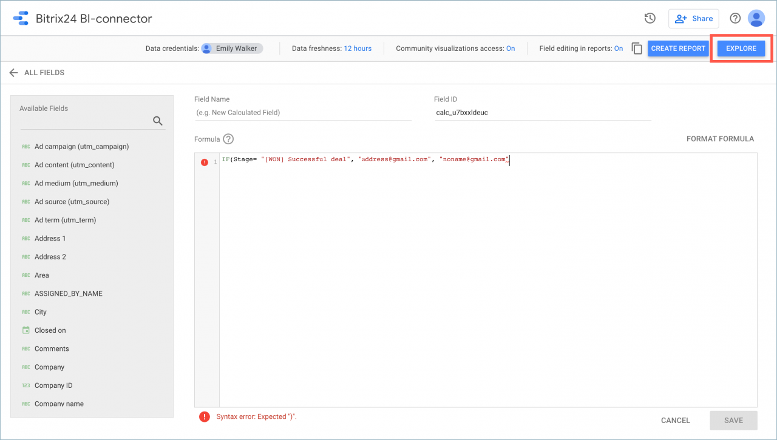Click the red error icon at line 1

205,162
